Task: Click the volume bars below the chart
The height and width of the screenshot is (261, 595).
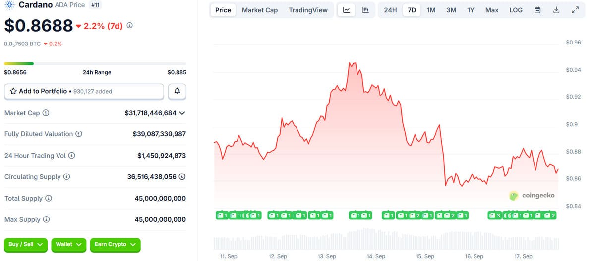Action: click(387, 240)
